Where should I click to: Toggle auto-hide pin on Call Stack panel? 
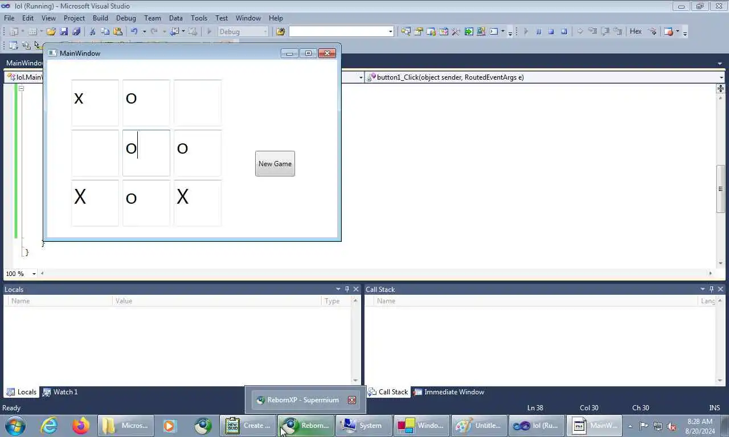tap(711, 289)
